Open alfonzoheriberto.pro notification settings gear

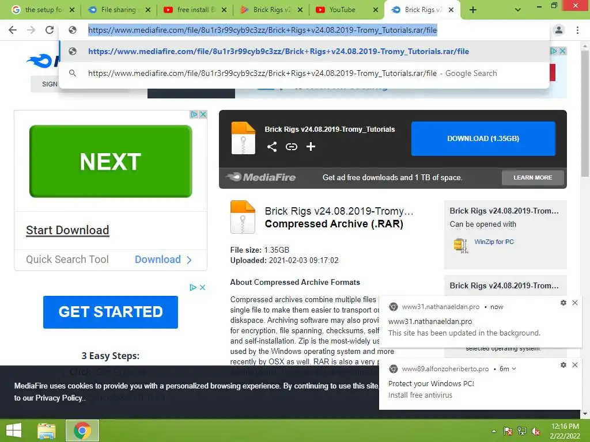563,364
